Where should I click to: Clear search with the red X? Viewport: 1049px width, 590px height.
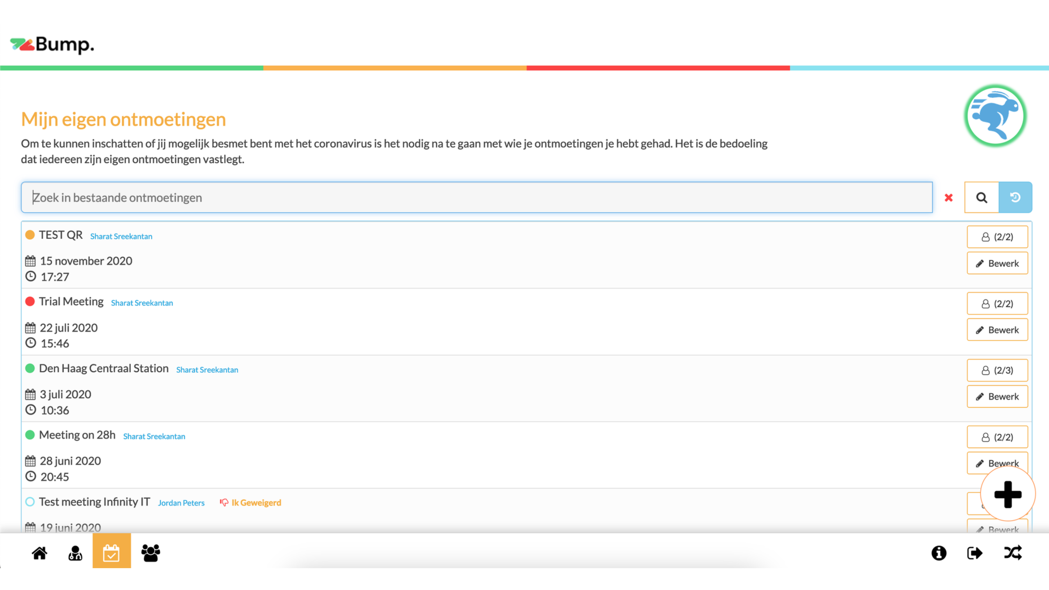pos(948,198)
